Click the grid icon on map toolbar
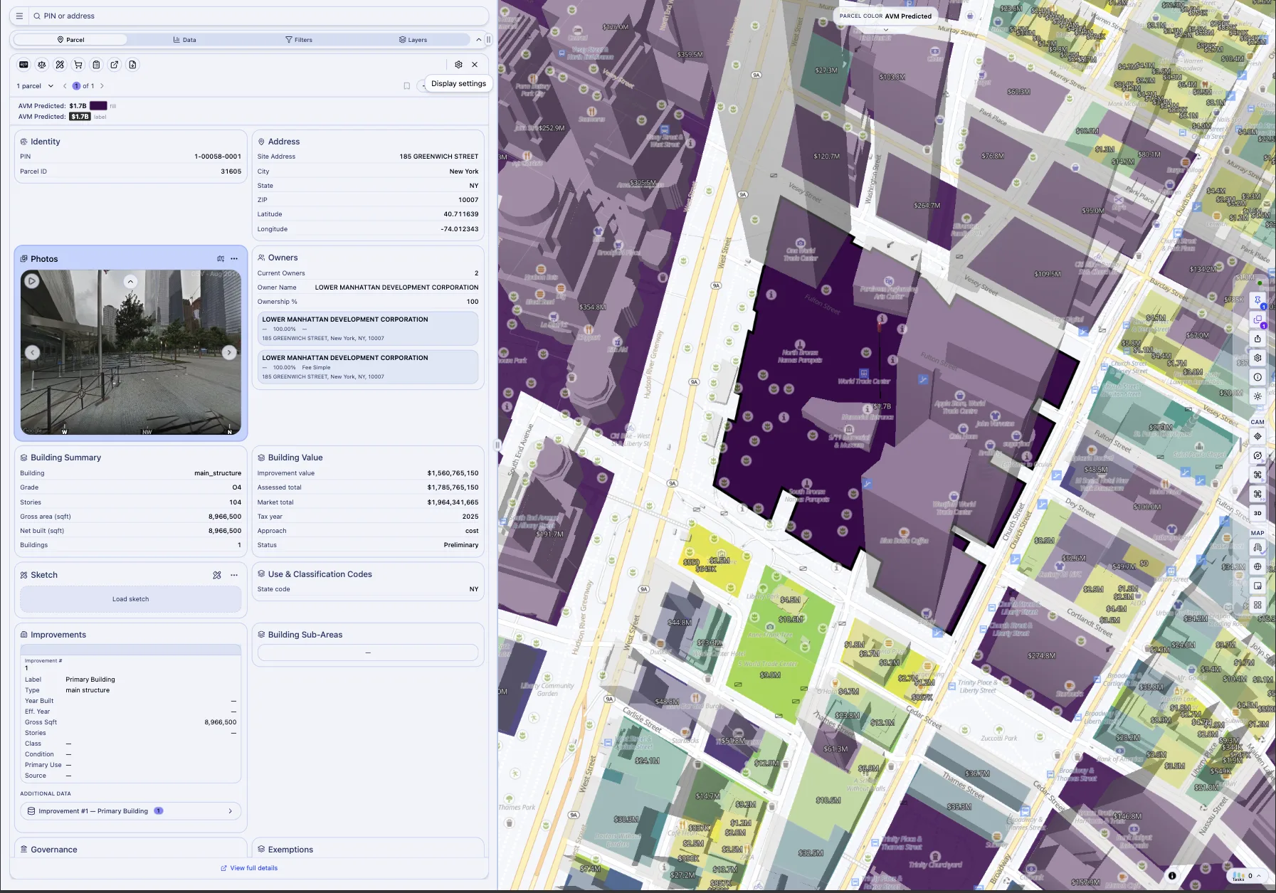 tap(1257, 605)
